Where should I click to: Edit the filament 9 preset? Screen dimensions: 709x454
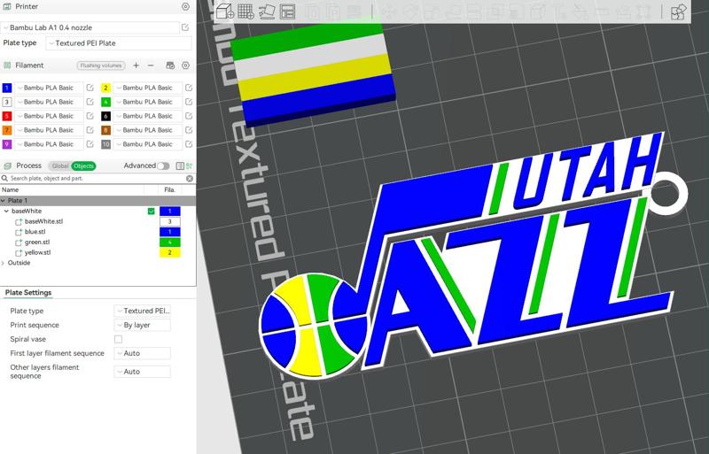[x=90, y=144]
